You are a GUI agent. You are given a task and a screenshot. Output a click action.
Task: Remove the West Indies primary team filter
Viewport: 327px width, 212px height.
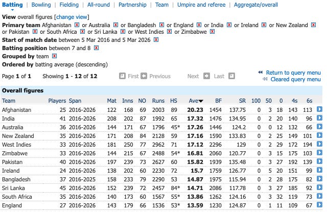(x=170, y=32)
